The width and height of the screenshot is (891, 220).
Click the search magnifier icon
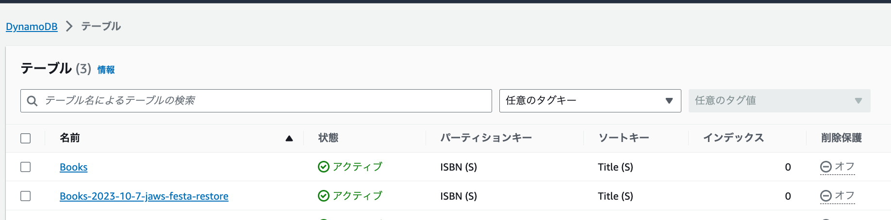click(33, 101)
